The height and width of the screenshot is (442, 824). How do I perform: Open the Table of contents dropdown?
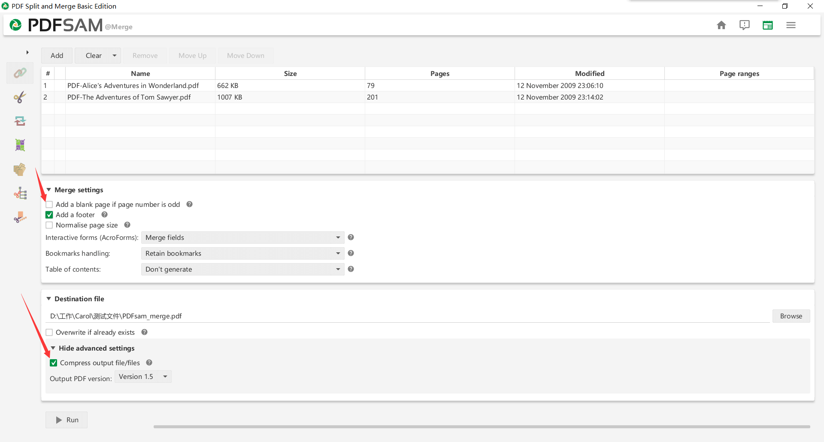[x=242, y=269]
